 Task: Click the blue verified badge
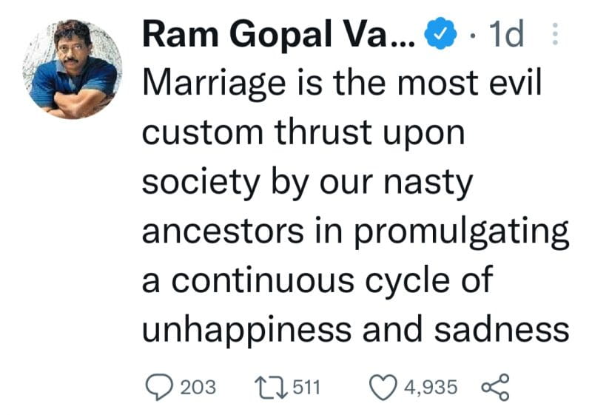pos(440,33)
